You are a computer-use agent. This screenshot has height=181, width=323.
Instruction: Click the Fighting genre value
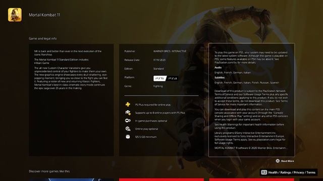158,86
